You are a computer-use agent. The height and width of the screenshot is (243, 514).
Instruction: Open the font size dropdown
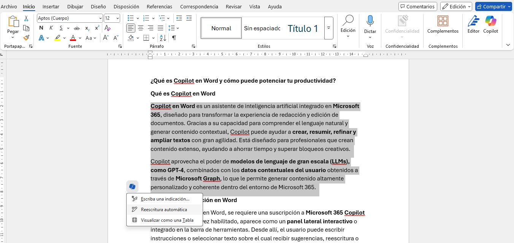117,18
